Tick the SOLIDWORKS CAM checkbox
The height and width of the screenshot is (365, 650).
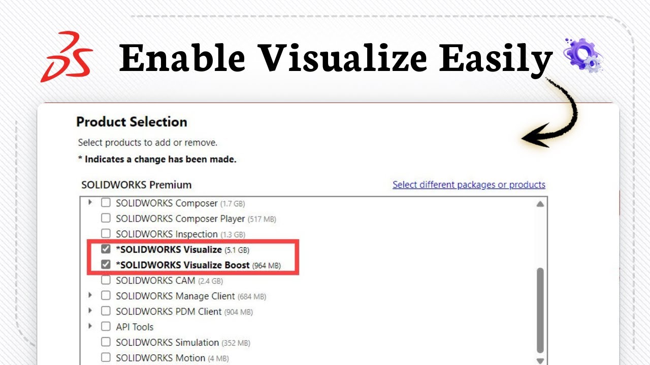point(106,280)
